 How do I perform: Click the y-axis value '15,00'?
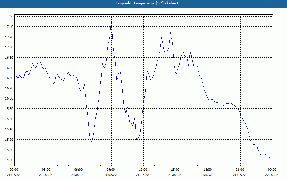click(x=10, y=150)
